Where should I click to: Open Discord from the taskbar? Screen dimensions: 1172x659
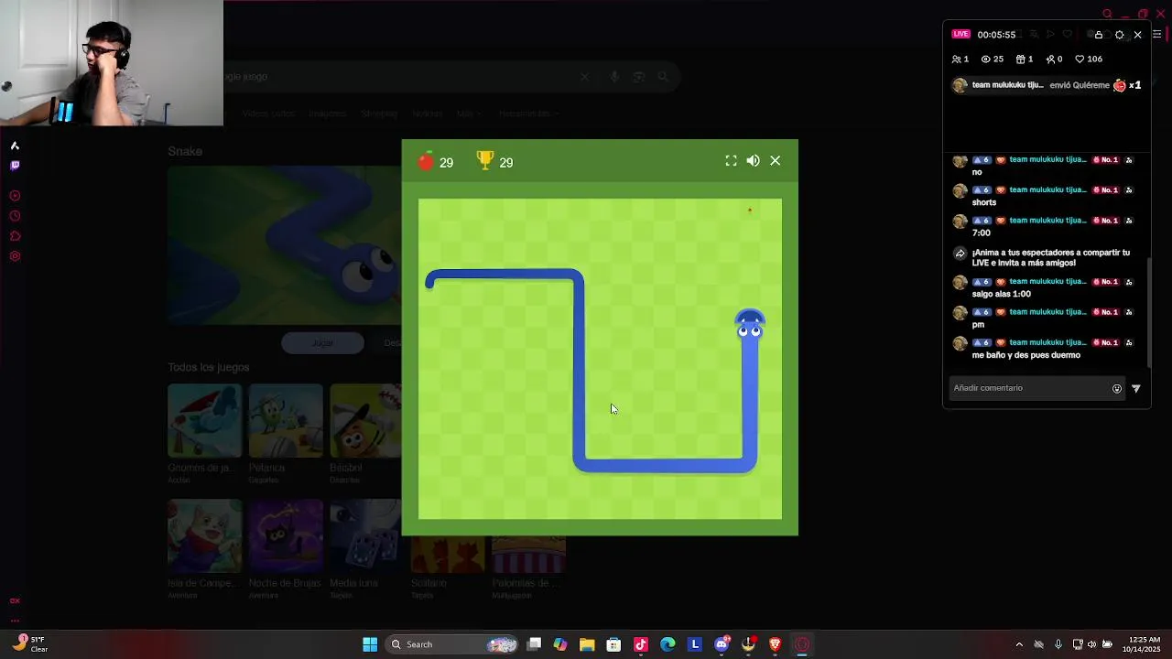[722, 644]
